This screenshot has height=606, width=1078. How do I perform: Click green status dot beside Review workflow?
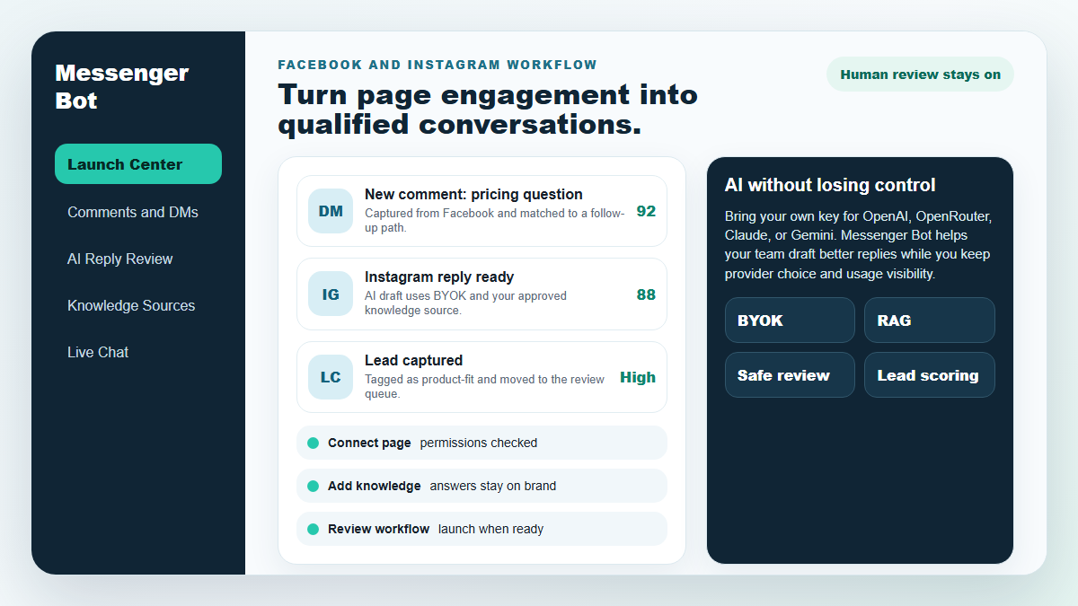(x=313, y=529)
